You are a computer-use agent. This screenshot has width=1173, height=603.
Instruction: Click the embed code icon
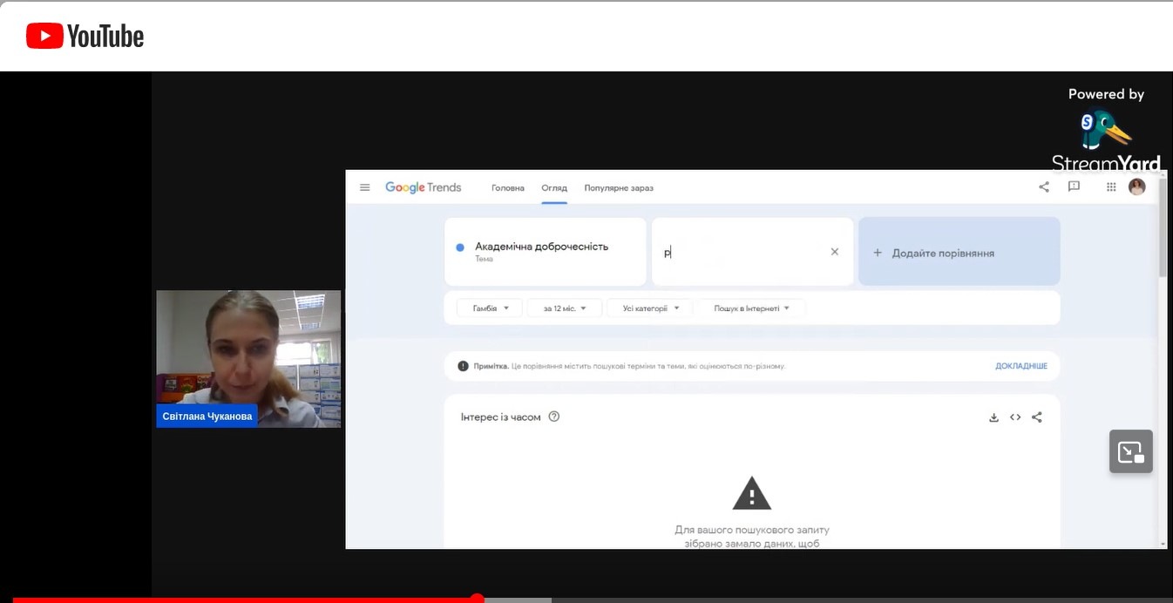[x=1015, y=417]
